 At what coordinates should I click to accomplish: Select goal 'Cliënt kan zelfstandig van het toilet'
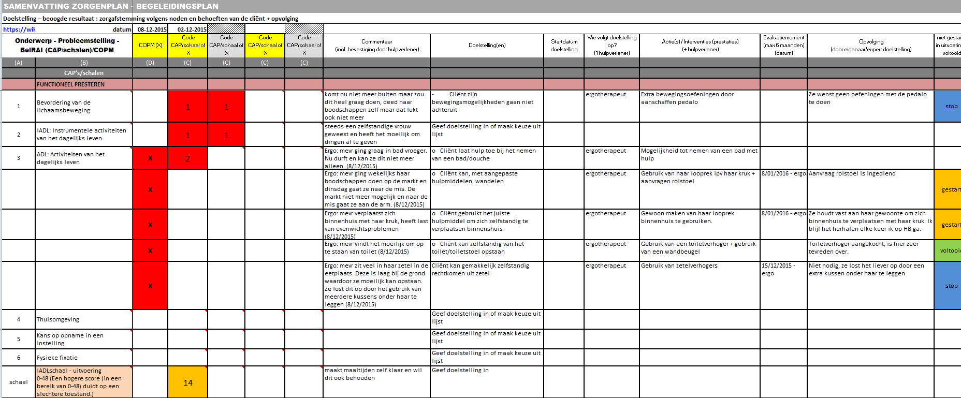[x=487, y=250]
